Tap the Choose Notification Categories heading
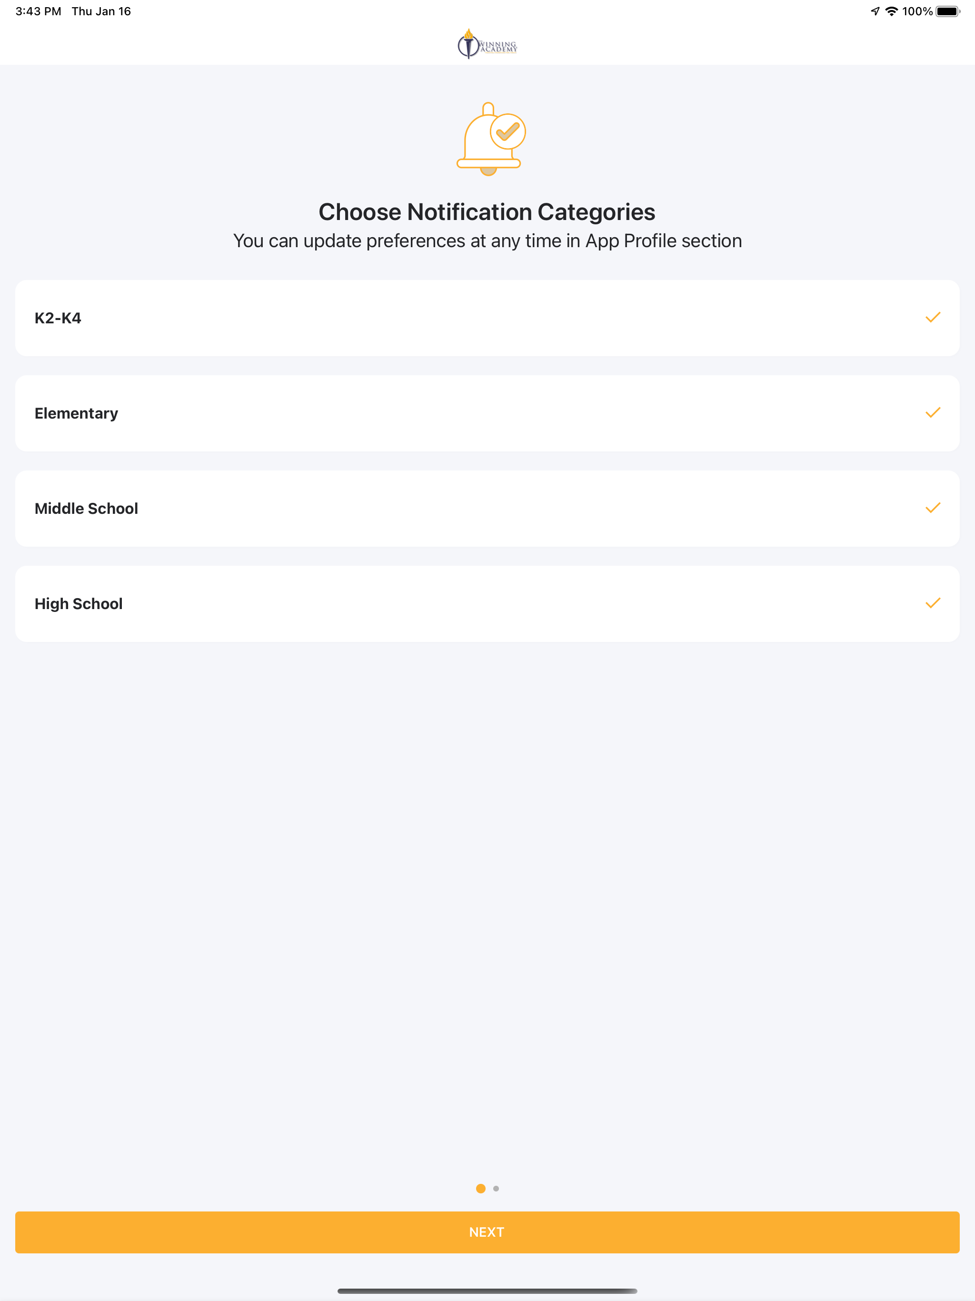Image resolution: width=975 pixels, height=1301 pixels. coord(487,212)
